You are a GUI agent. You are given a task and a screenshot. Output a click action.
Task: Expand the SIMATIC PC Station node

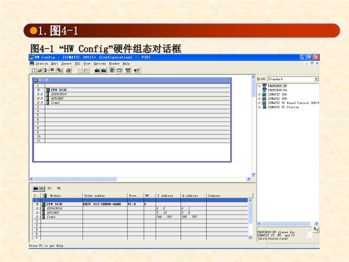tap(259, 107)
